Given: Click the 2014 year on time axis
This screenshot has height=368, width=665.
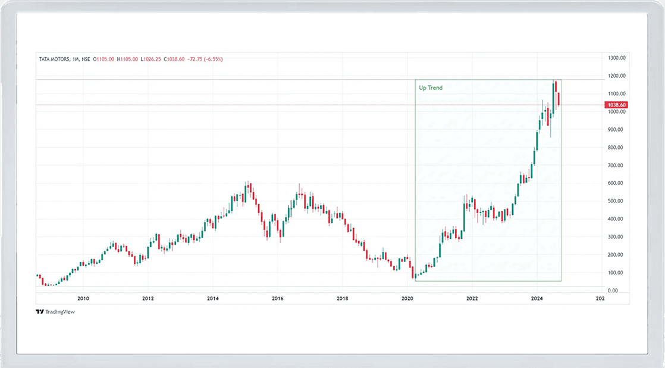Looking at the screenshot, I should pyautogui.click(x=212, y=299).
